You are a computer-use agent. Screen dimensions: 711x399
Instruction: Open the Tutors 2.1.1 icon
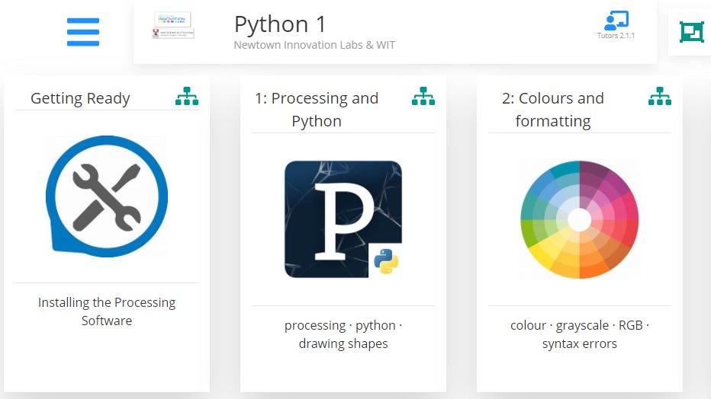(616, 21)
